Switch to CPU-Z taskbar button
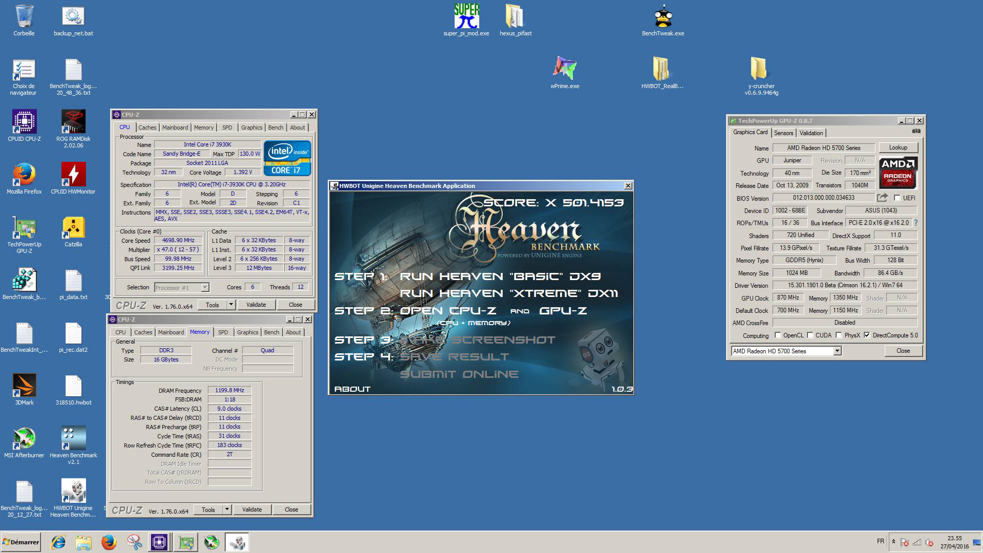This screenshot has height=553, width=983. coord(159,542)
